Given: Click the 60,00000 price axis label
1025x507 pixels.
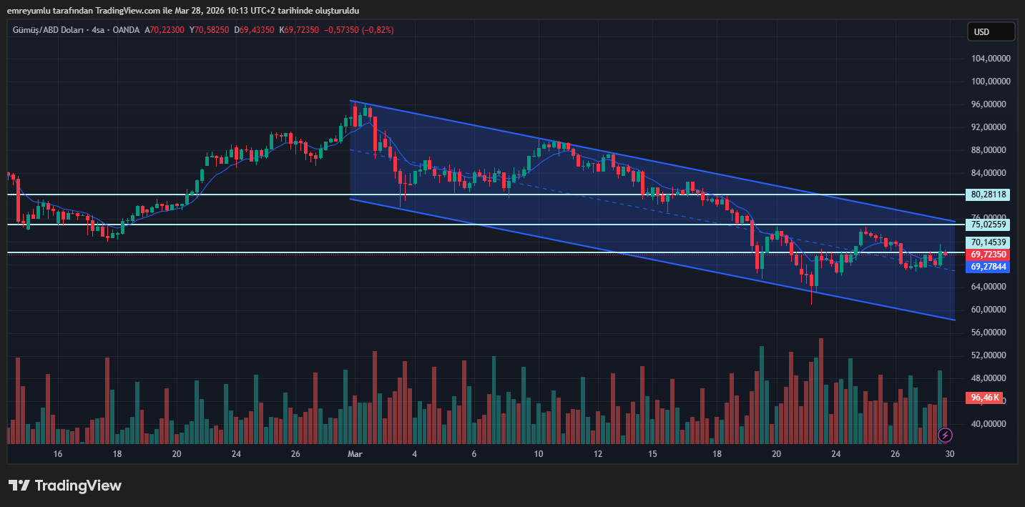Looking at the screenshot, I should [x=989, y=310].
